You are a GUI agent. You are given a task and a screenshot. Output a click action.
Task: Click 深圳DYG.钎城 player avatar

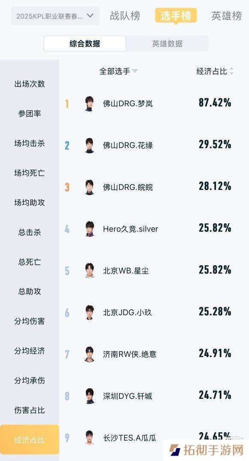pos(89,396)
